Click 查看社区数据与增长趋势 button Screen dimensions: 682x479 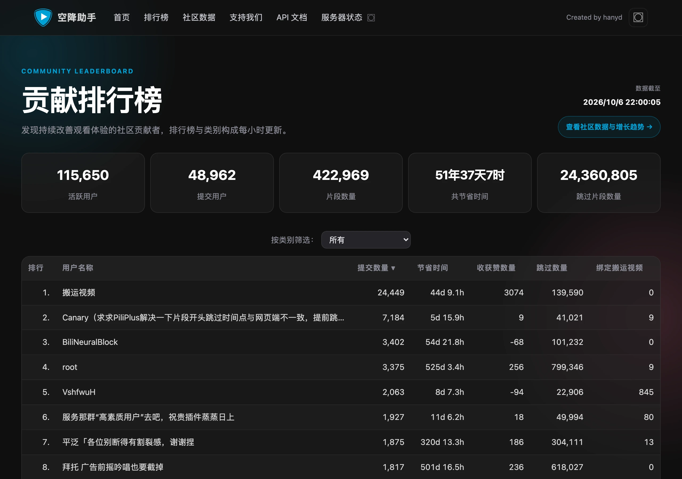point(609,127)
